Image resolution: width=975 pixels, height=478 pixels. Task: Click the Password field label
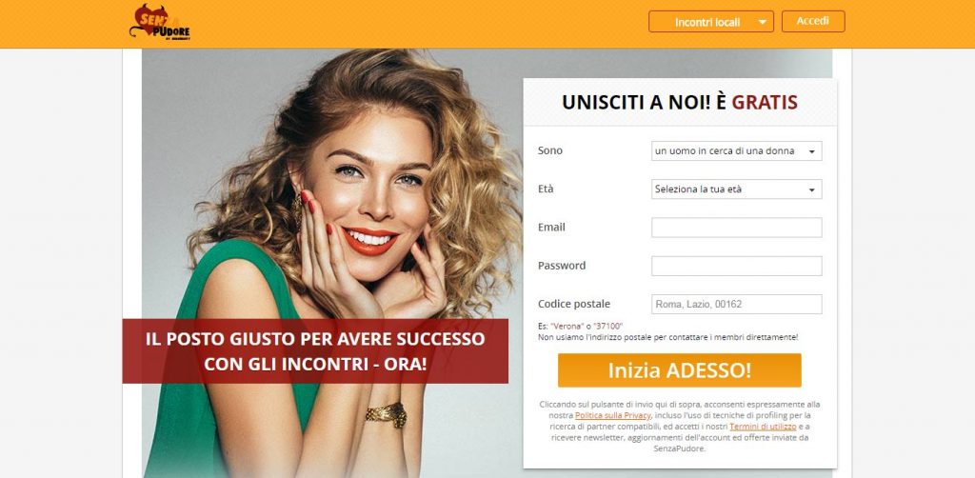tap(562, 266)
